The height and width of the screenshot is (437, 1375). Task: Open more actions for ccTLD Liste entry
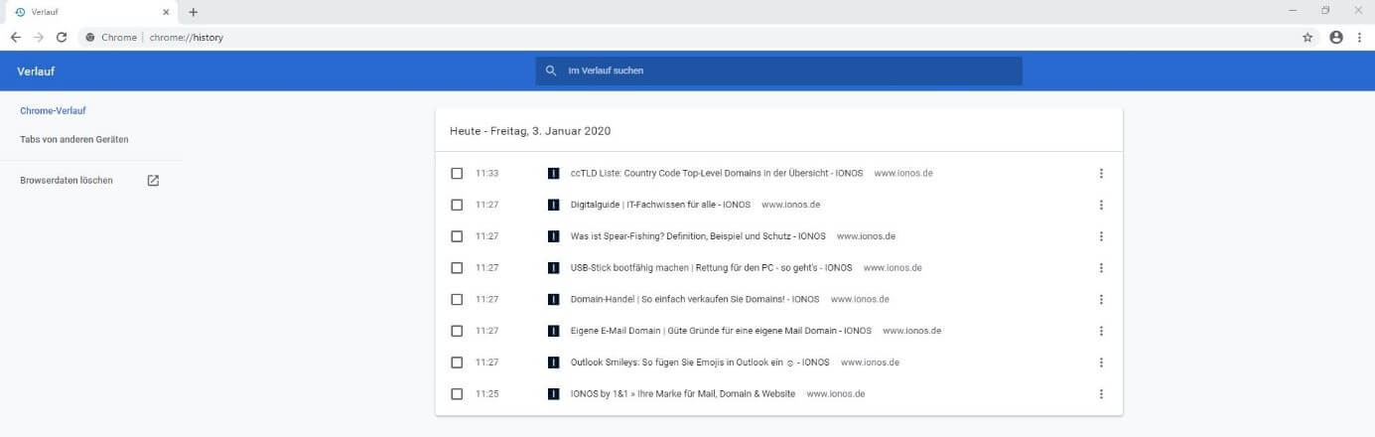pos(1101,174)
